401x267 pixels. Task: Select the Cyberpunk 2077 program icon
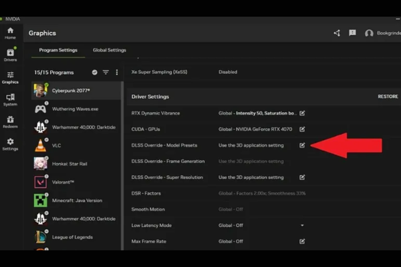(40, 91)
